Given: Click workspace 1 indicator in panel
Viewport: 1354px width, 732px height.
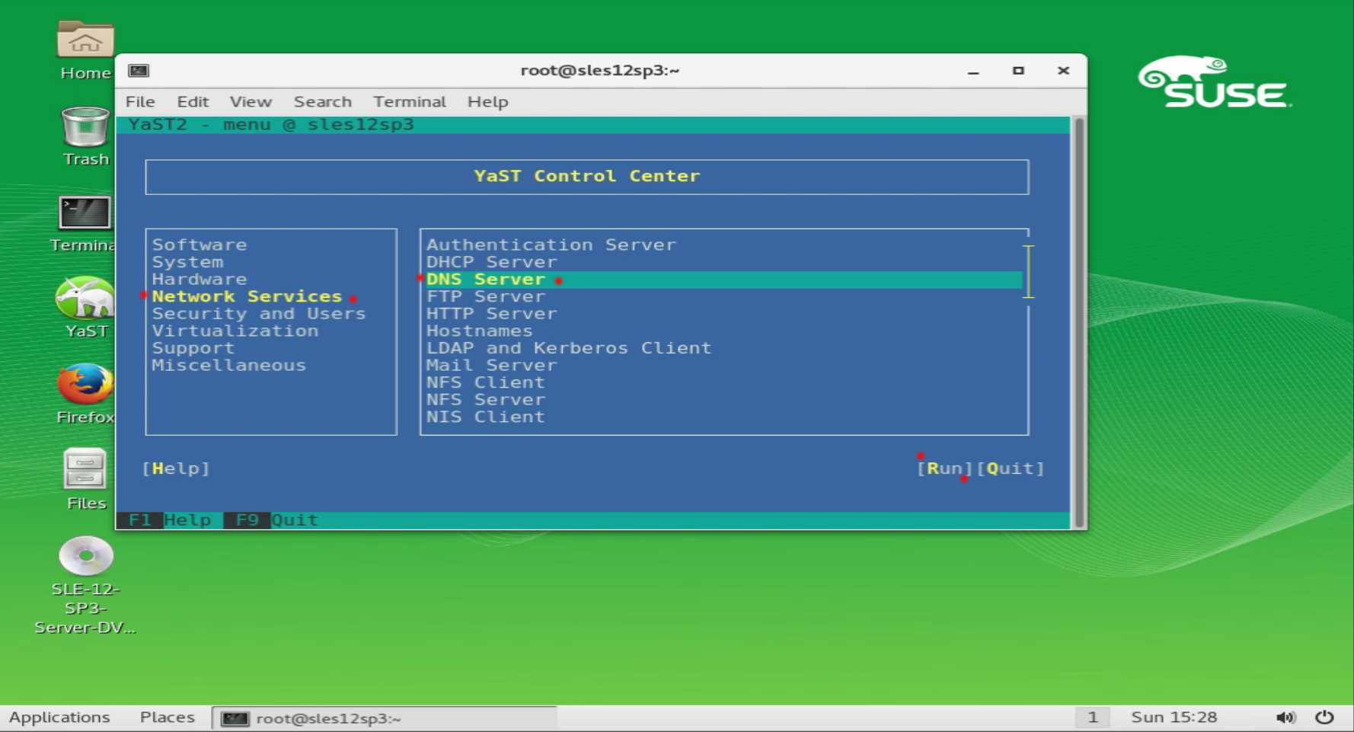Looking at the screenshot, I should point(1092,718).
